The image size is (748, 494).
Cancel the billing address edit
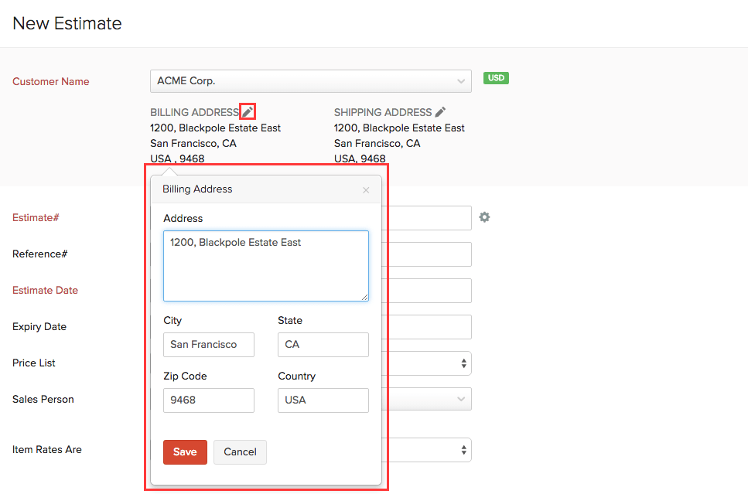click(x=240, y=452)
